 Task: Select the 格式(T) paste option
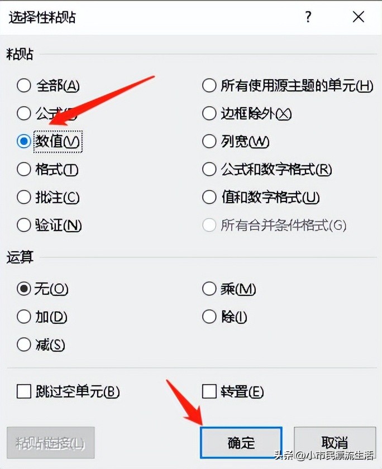click(24, 170)
